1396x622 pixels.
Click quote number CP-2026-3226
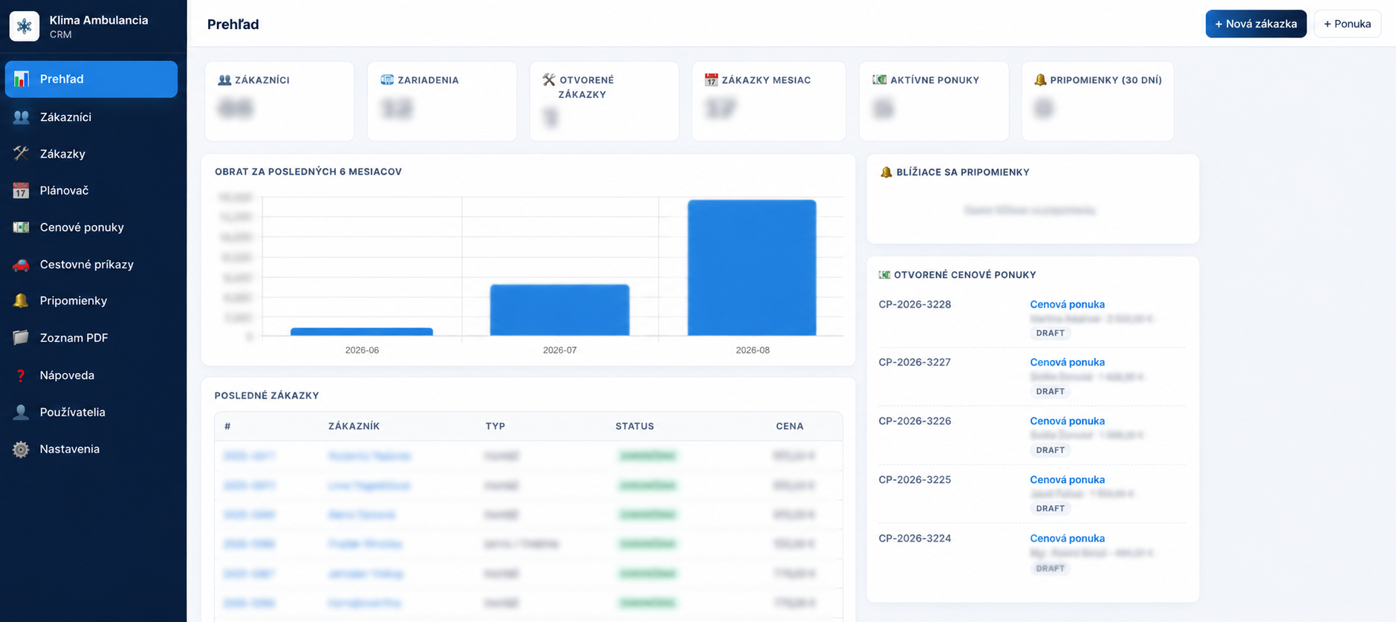tap(915, 421)
